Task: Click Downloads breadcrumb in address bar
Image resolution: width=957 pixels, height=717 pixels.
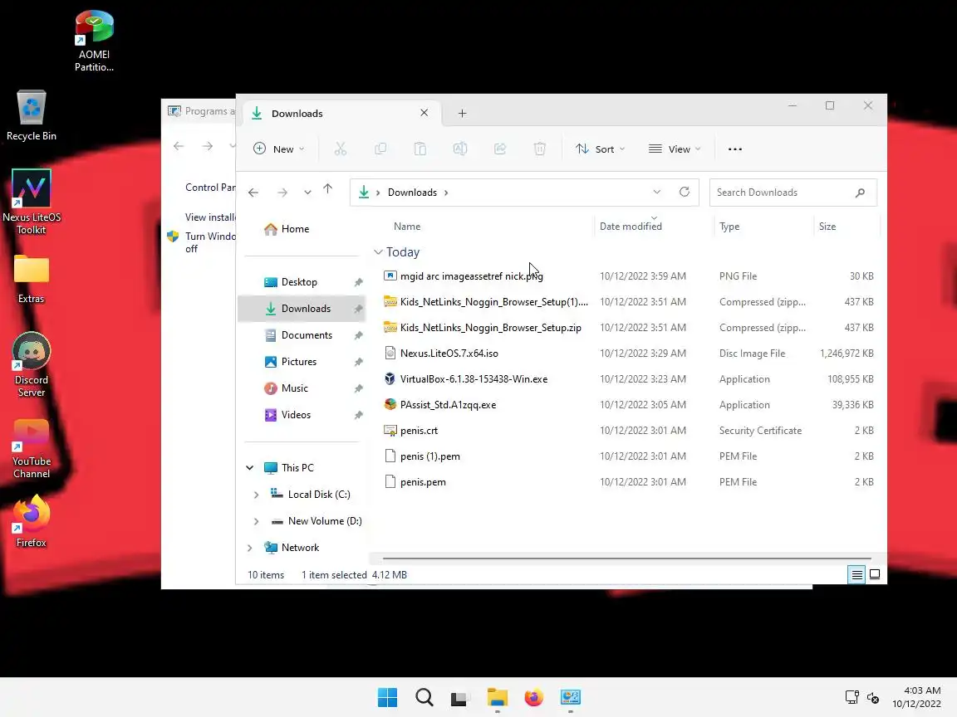Action: tap(412, 192)
